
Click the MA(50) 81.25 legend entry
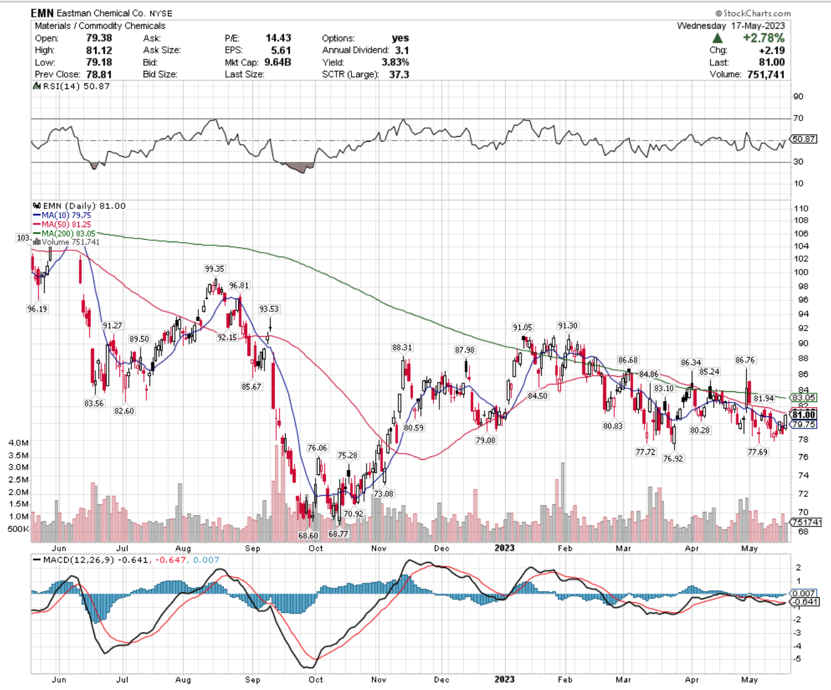pos(62,224)
